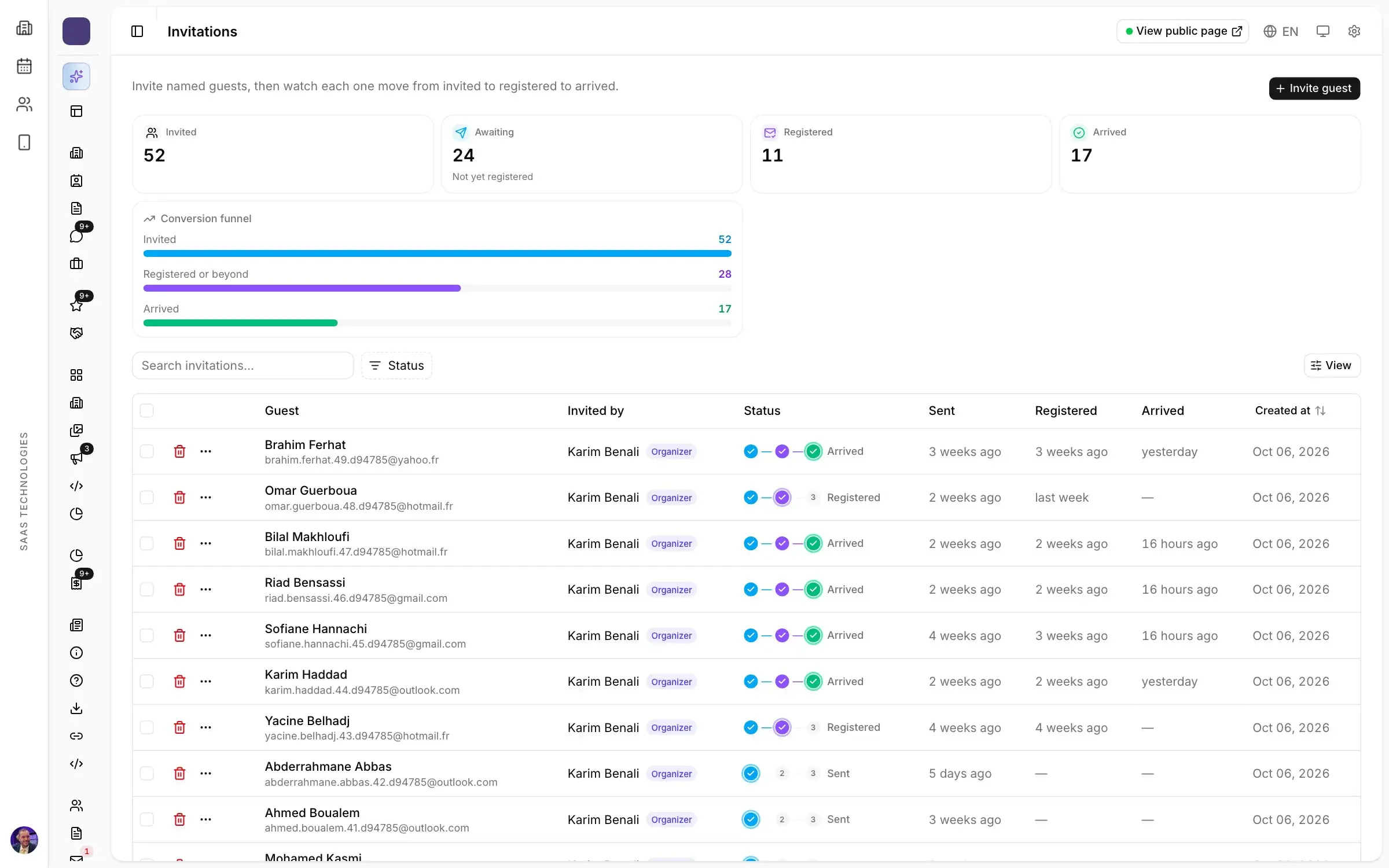Check the Yacine Belhadj row checkbox
Viewport: 1389px width, 868px height.
[147, 727]
